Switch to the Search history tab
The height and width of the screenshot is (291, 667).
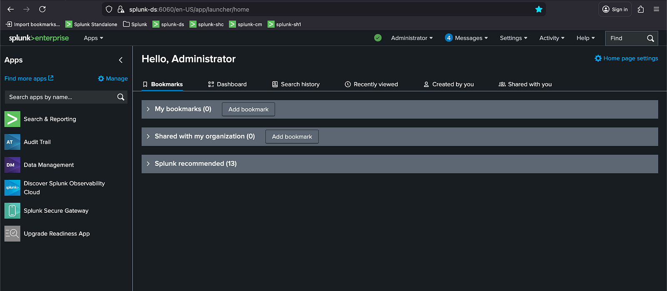(296, 84)
